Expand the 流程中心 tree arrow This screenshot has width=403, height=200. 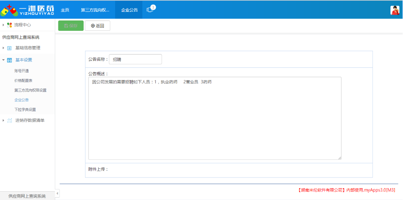[4, 25]
